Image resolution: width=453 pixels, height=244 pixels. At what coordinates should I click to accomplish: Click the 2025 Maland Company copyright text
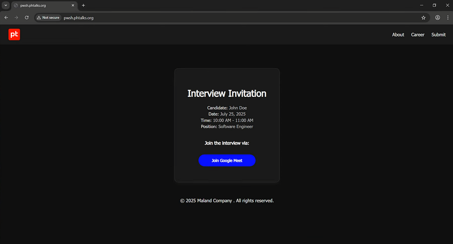(x=227, y=201)
